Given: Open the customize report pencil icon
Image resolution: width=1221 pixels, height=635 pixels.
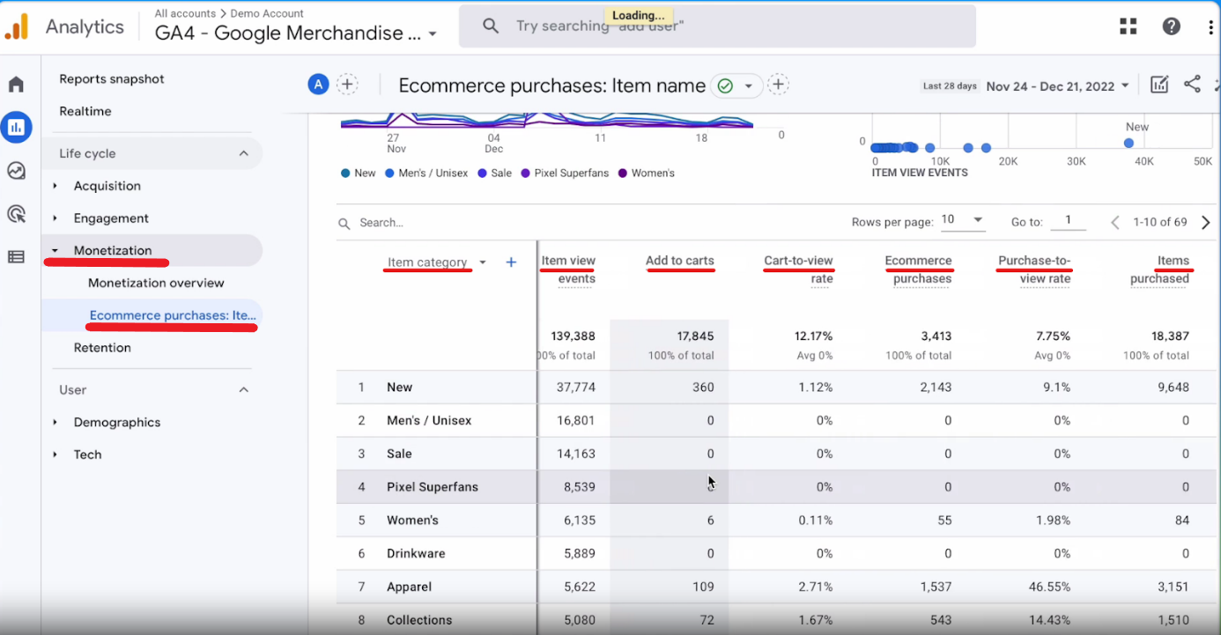Looking at the screenshot, I should pyautogui.click(x=1159, y=85).
